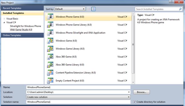Click the Xbox 360 Game (4.0) template icon

click(x=50, y=57)
